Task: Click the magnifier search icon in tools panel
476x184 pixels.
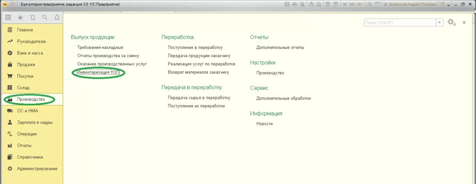Action: pos(45,18)
